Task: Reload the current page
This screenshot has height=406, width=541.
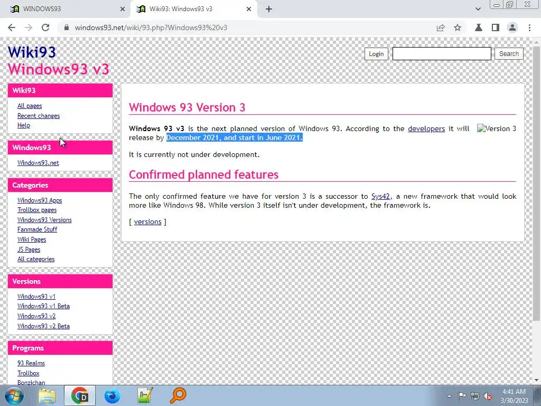Action: [x=45, y=27]
